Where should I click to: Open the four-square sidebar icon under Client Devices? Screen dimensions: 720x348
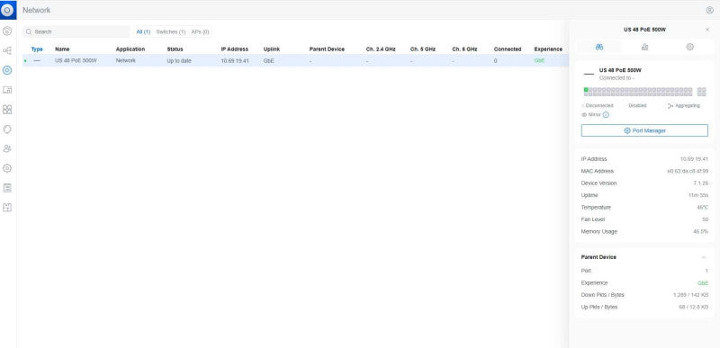point(7,110)
